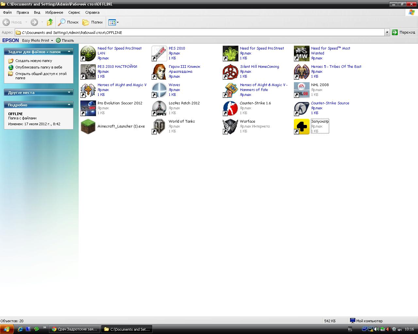
Task: Click the Silent Hill HomeComing icon
Action: (x=231, y=72)
